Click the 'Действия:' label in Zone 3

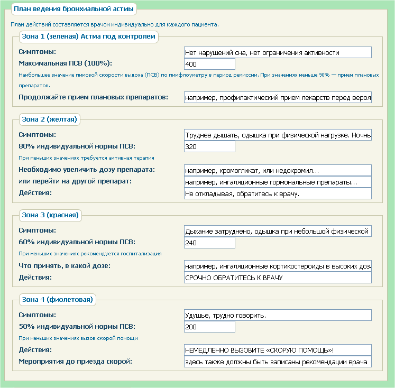click(35, 278)
